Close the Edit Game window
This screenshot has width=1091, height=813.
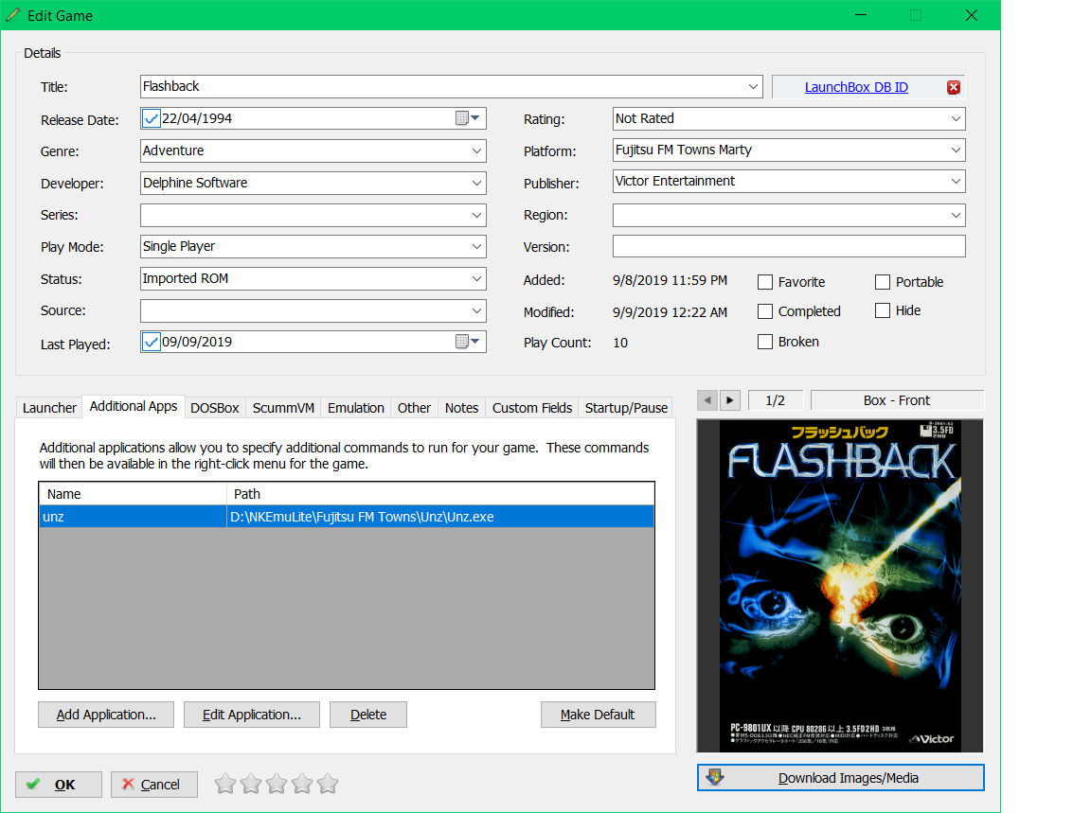(x=972, y=15)
